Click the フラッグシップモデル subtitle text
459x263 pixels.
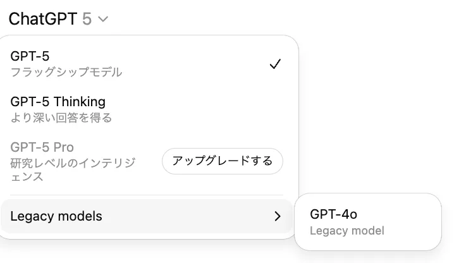tap(66, 72)
